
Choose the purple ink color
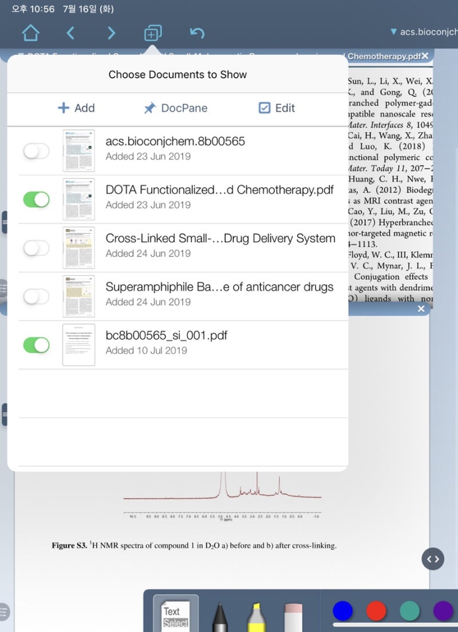pos(443,610)
